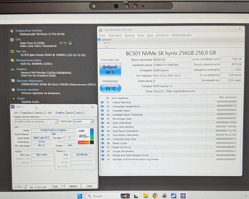
Task: Click the Storage devices icon in Speccy
Action: 13,81
